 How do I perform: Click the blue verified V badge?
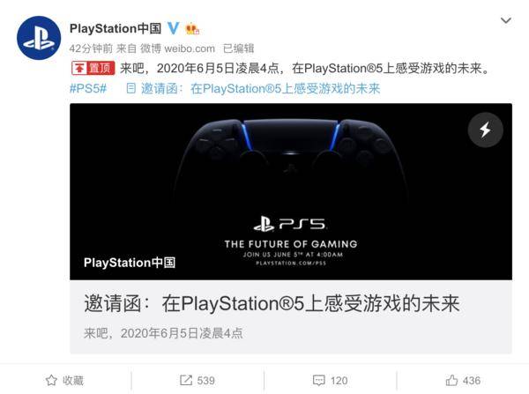point(173,28)
